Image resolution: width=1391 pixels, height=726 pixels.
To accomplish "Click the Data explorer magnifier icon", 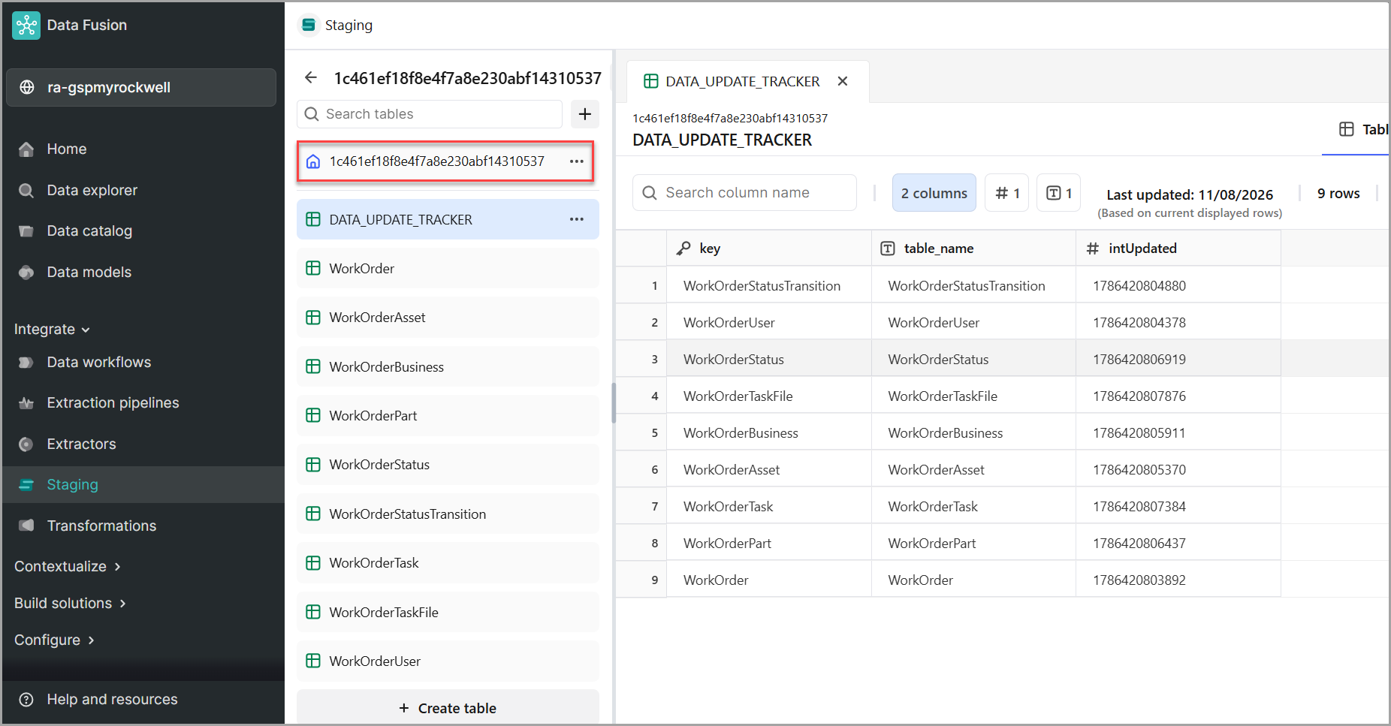I will coord(26,191).
